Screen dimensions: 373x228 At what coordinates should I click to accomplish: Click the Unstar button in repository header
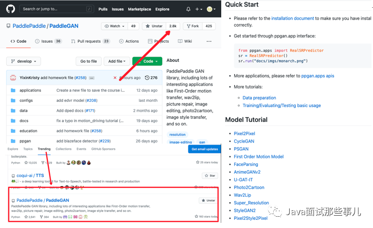154,26
